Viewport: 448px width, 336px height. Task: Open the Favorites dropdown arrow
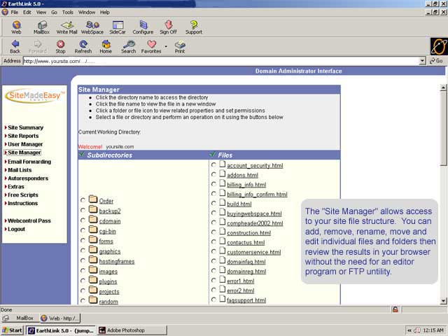tap(166, 47)
